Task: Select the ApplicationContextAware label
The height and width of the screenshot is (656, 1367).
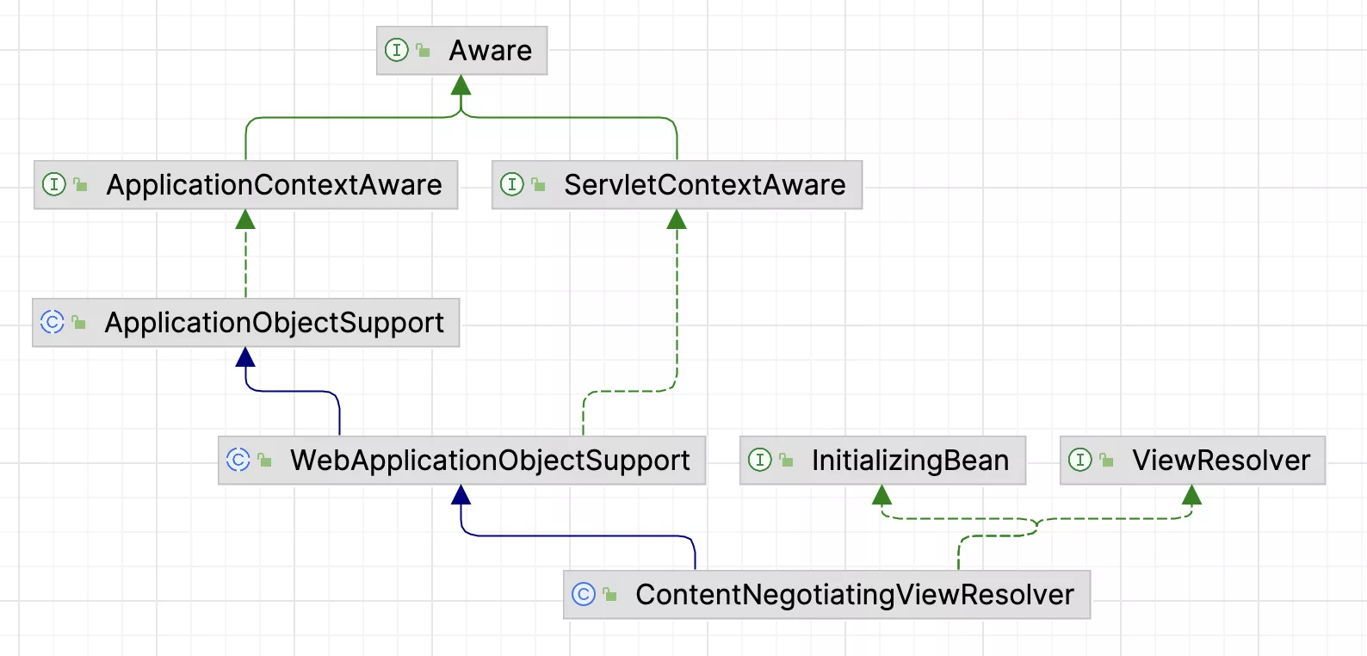Action: click(x=274, y=185)
